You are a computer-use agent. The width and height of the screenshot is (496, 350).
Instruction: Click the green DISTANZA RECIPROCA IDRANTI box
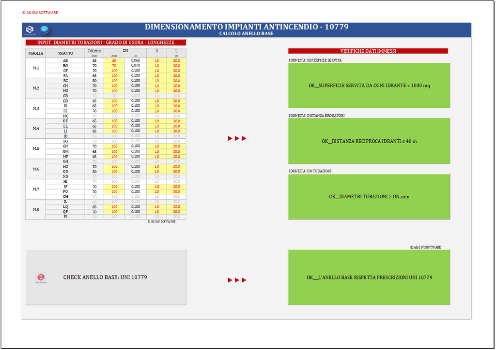369,141
